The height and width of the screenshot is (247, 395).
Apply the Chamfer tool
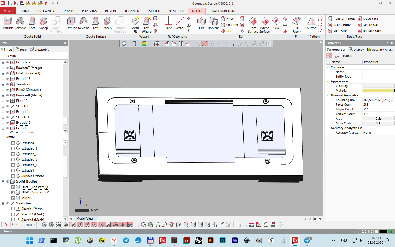pos(230,25)
